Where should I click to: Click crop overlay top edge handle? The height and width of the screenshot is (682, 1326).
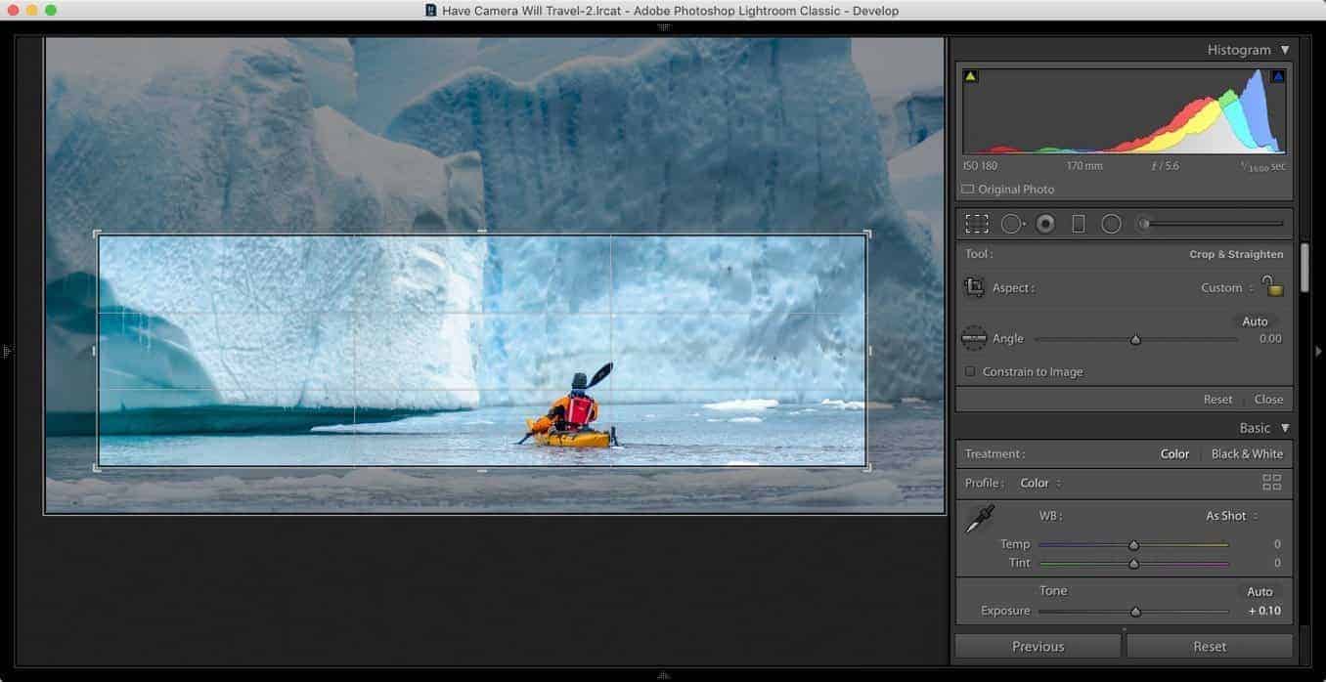(482, 232)
